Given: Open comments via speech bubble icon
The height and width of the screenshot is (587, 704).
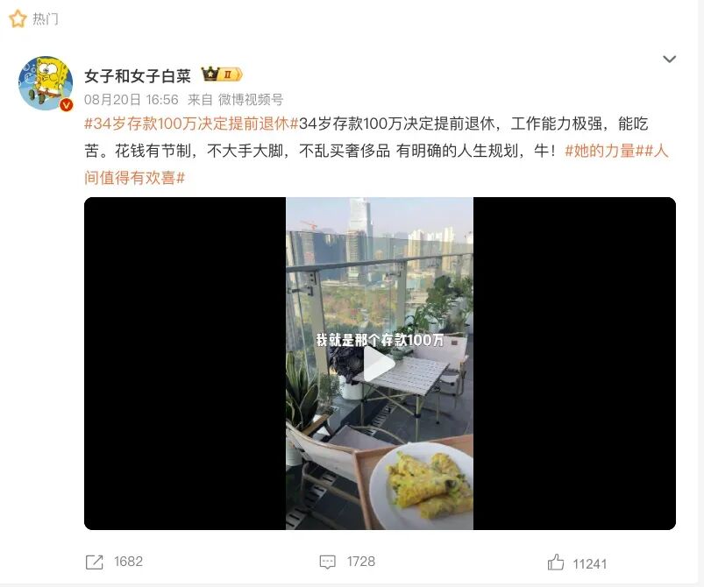Looking at the screenshot, I should [x=327, y=562].
